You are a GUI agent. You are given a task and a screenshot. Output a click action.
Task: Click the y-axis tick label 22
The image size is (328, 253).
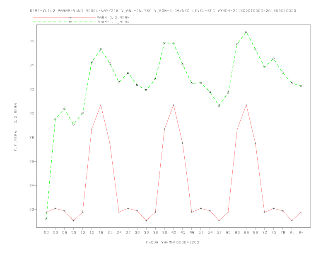click(32, 209)
